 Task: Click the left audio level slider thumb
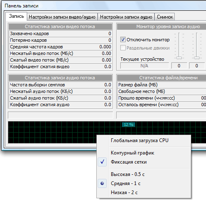coord(179,58)
